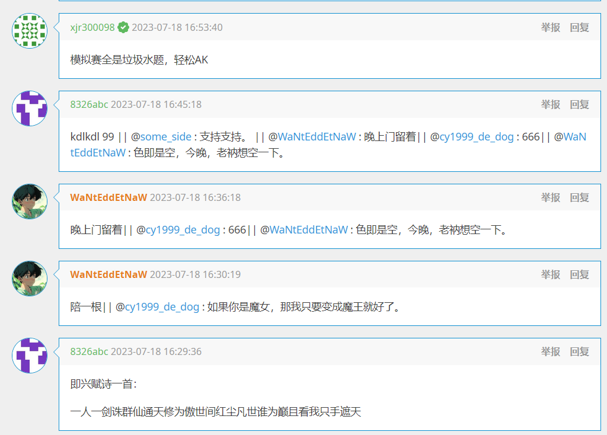Open WaNtEddEtNaW's avatar on the 16:30:19 comment
Viewport: 607px width, 435px height.
30,279
